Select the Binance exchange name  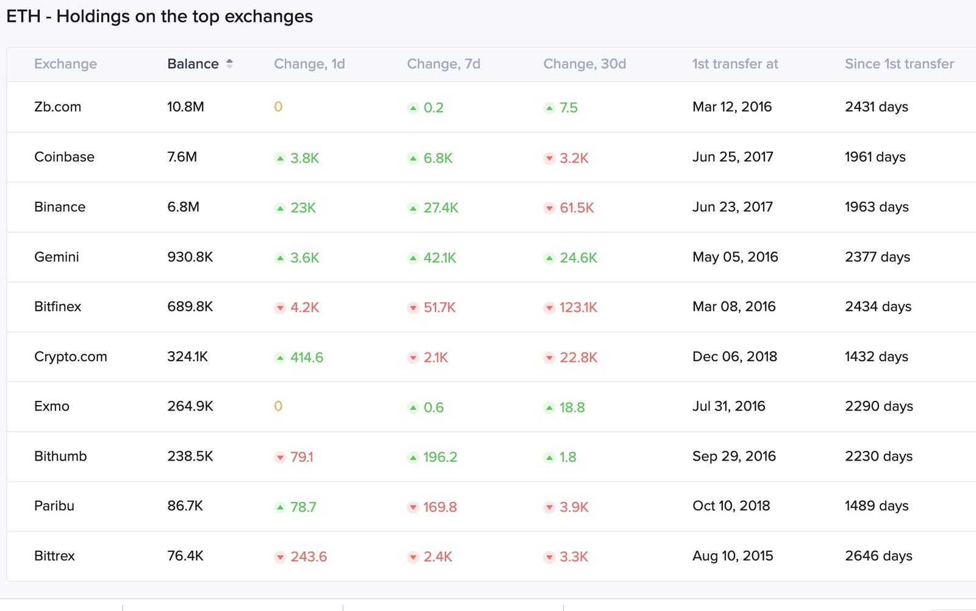(60, 207)
